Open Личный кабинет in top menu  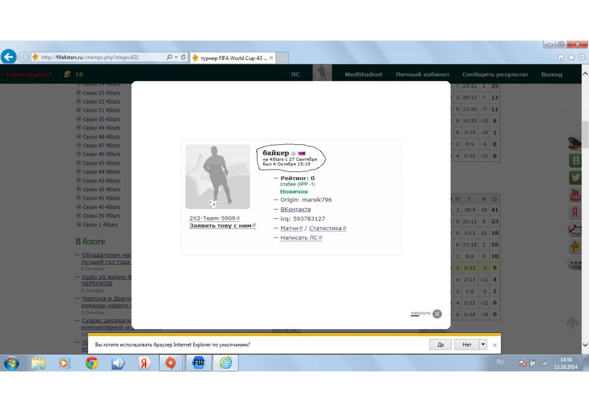point(422,75)
